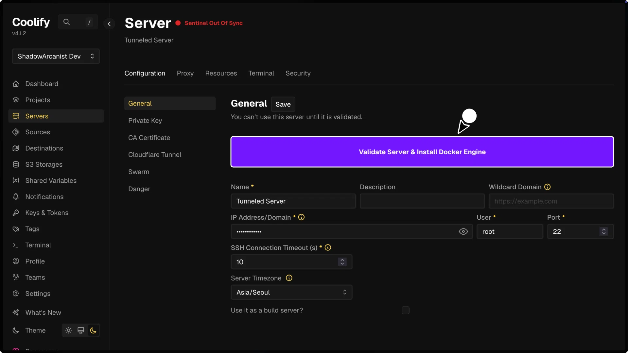Switch to the Resources tab
This screenshot has height=353, width=628.
pos(221,73)
